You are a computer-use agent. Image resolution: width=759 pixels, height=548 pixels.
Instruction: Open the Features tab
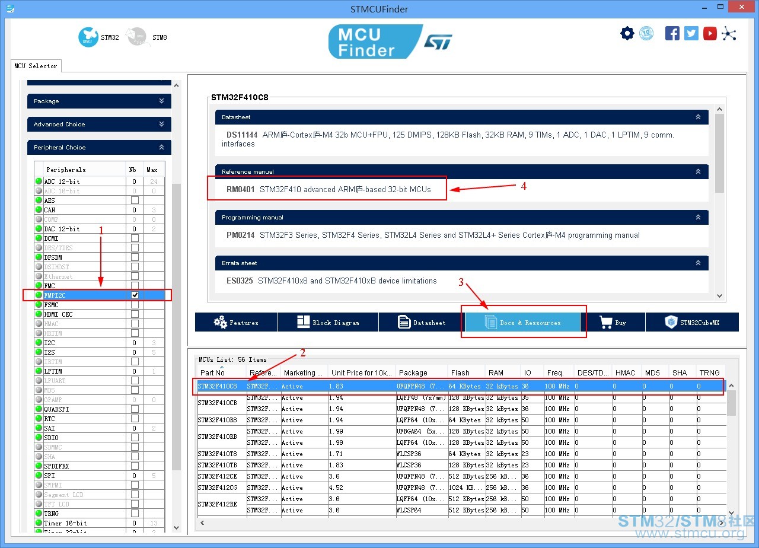236,322
